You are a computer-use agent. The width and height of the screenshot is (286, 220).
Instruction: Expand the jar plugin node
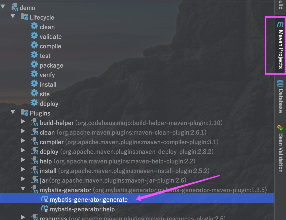pyautogui.click(x=23, y=179)
